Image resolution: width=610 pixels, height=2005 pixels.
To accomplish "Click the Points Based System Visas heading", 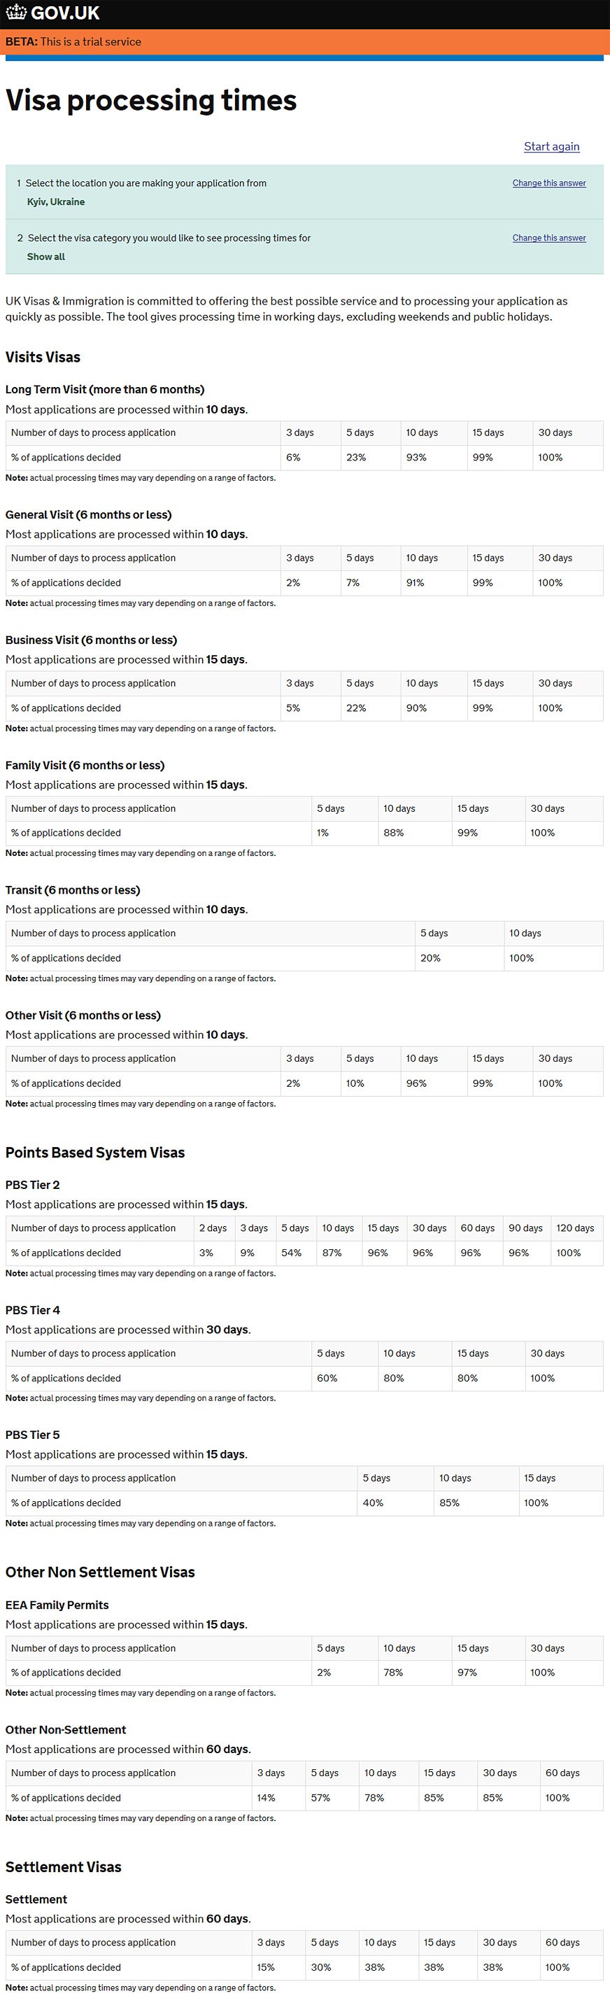I will coord(95,1153).
